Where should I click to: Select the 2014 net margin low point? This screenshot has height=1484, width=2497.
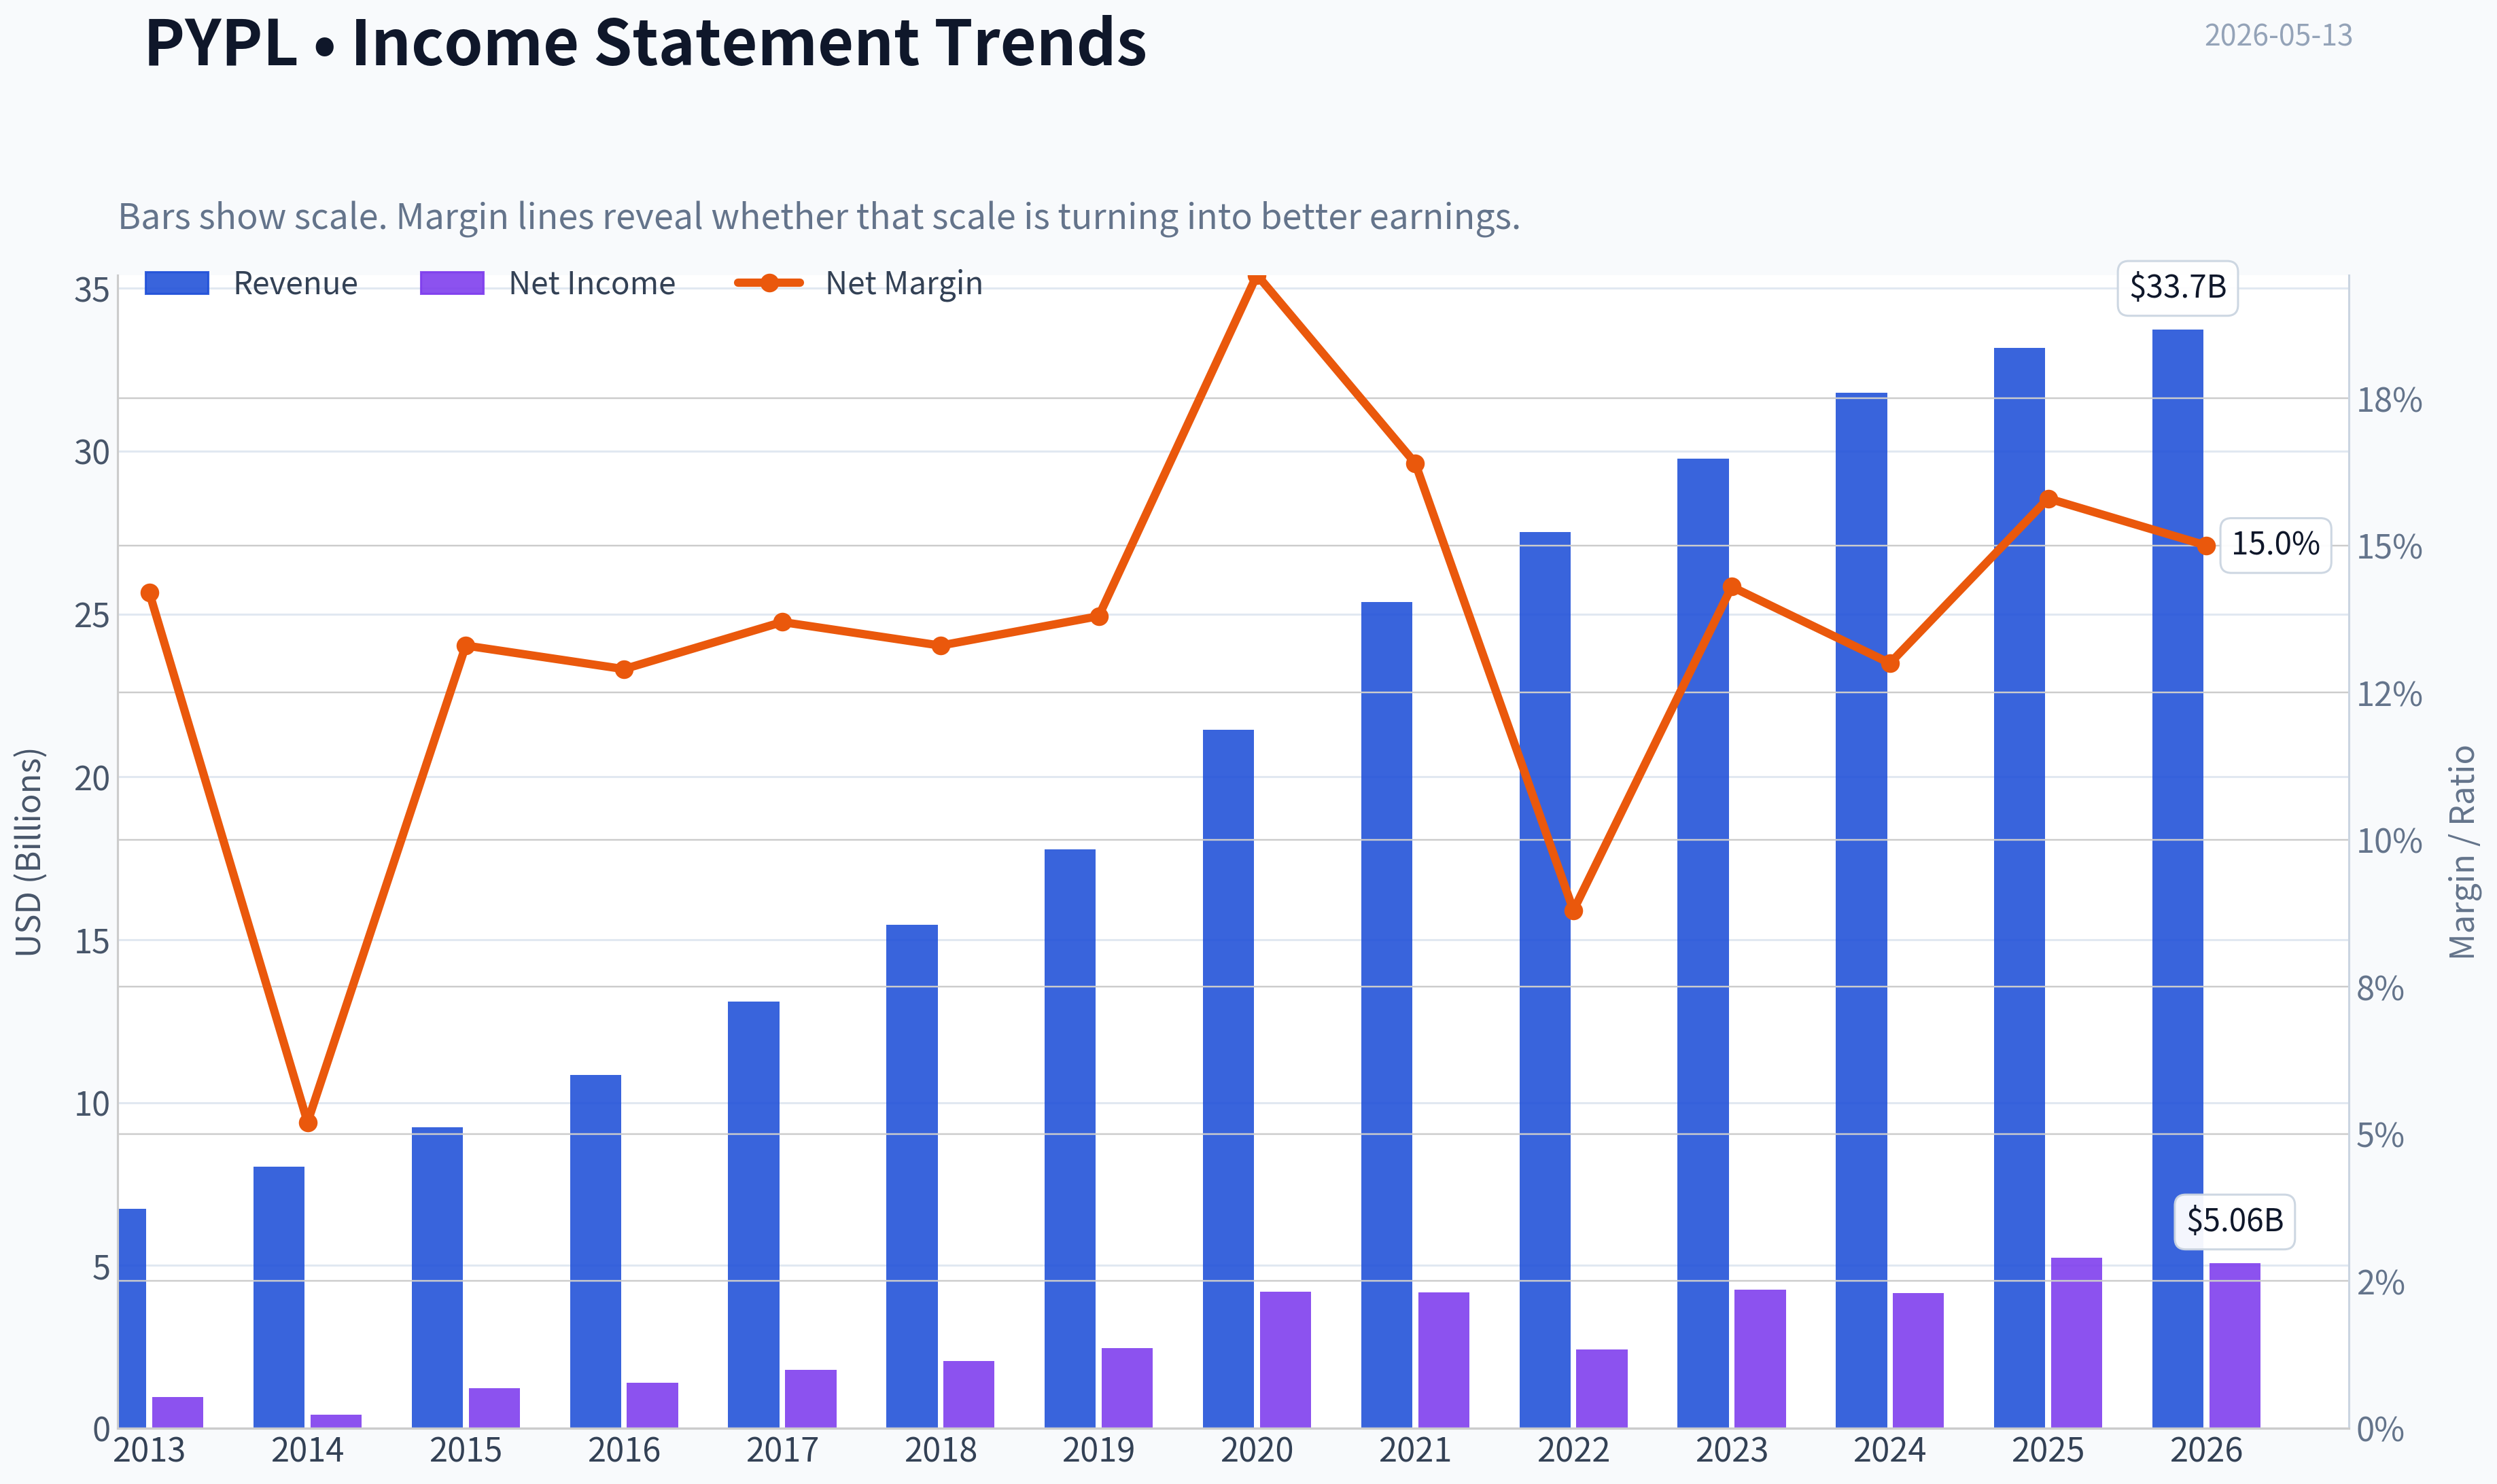(308, 1123)
